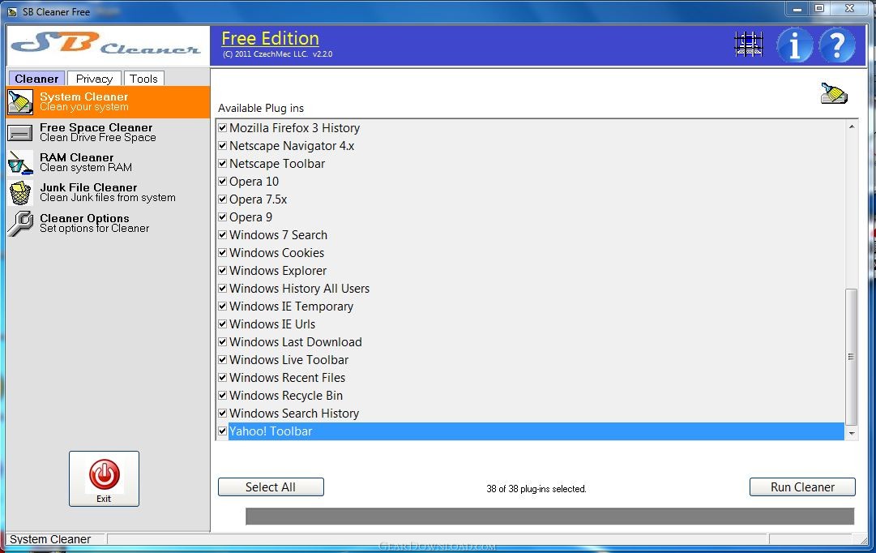This screenshot has height=553, width=876.
Task: Toggle Windows Recent Files checkbox
Action: click(x=222, y=378)
